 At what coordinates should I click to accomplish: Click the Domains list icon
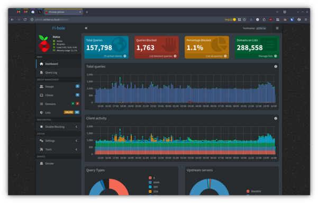point(41,104)
